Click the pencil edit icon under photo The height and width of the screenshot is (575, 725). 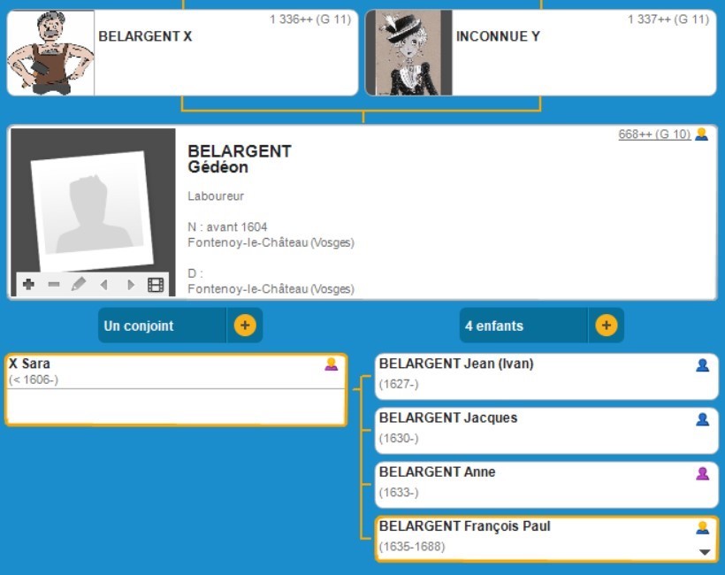(x=79, y=284)
